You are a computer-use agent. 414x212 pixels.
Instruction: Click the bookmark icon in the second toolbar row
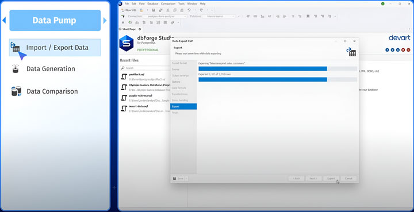pos(308,16)
